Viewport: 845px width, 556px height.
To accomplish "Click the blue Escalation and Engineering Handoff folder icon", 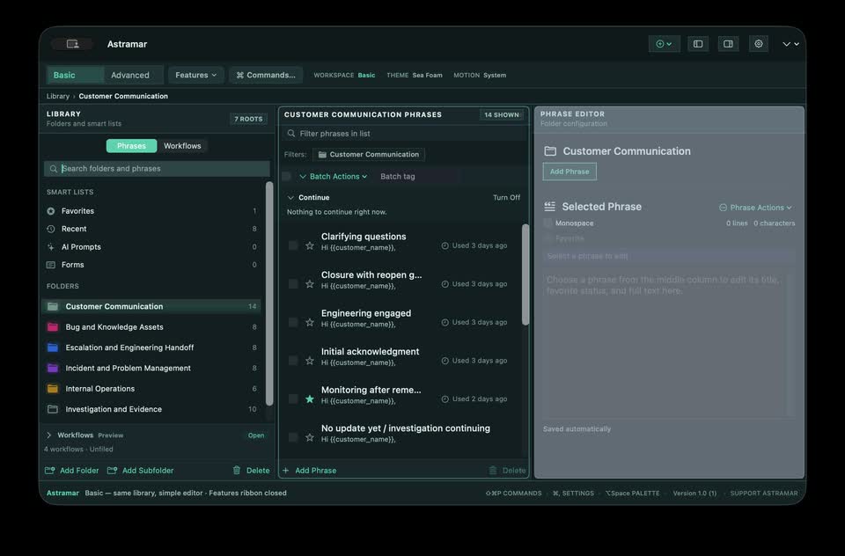I will [x=52, y=347].
